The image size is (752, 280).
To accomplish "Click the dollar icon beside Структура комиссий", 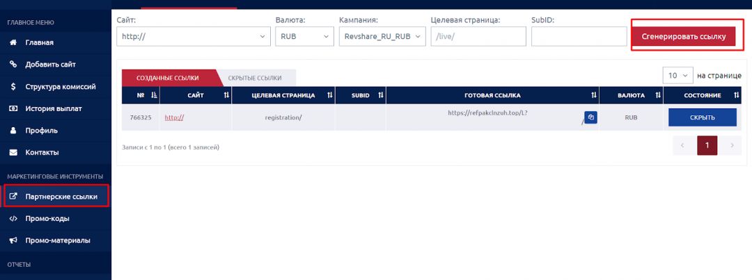I will click(13, 87).
